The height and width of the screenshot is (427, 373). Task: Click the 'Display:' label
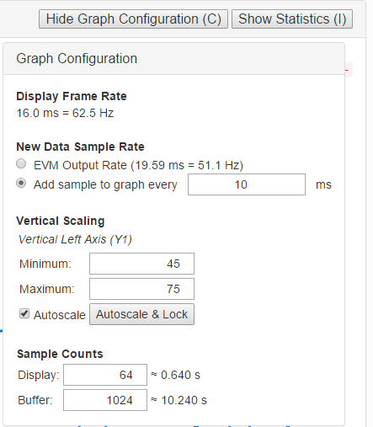click(39, 375)
